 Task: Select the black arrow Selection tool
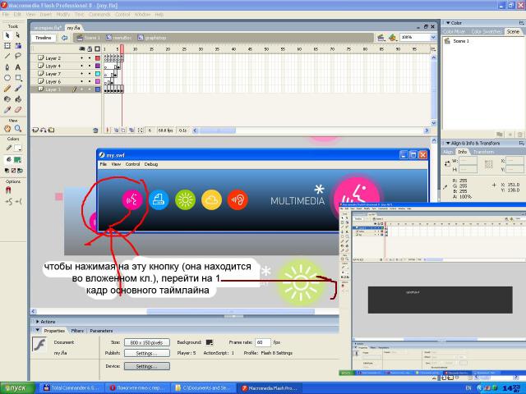[7, 35]
